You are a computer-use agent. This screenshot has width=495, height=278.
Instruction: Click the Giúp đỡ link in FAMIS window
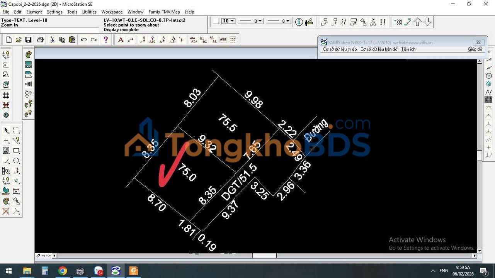pyautogui.click(x=475, y=49)
